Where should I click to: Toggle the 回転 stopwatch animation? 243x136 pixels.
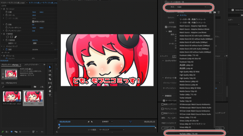point(7,25)
